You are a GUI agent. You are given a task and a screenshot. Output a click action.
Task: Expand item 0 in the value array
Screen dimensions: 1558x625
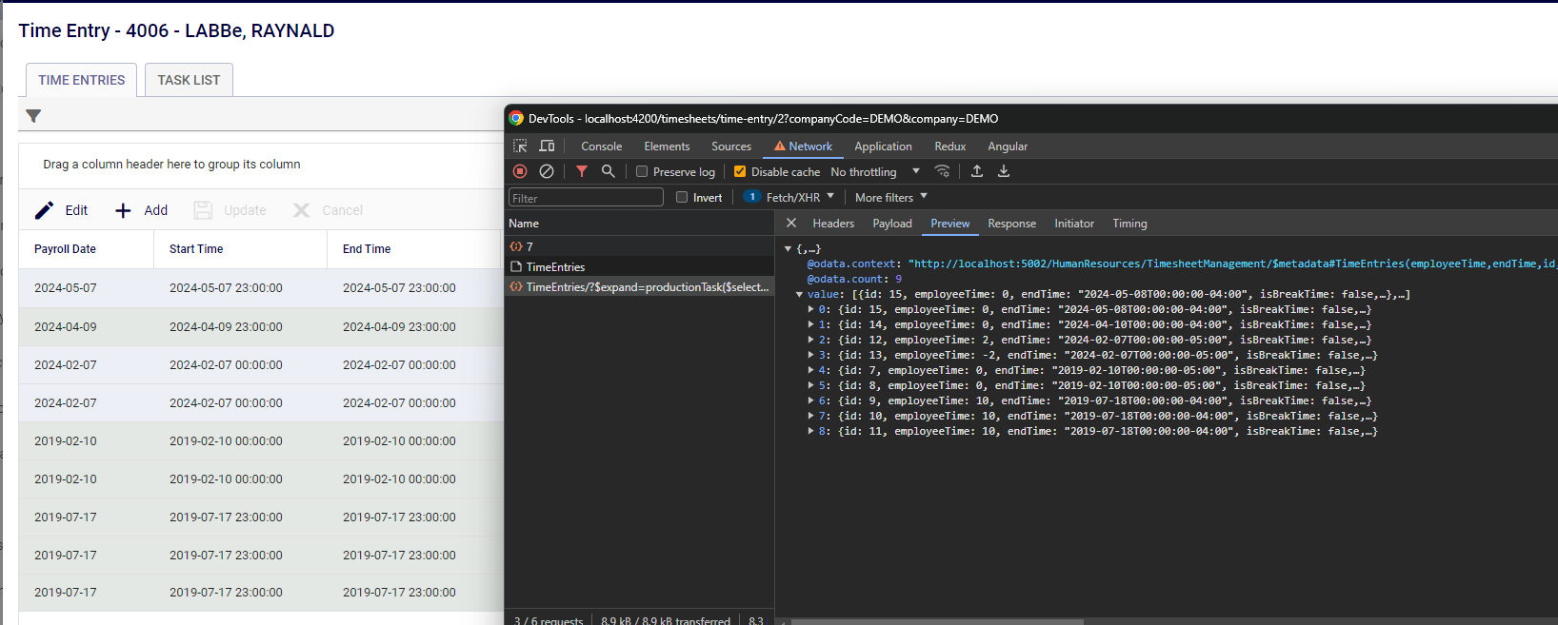tap(811, 309)
